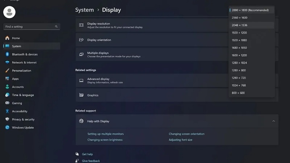Screen dimensions: 290x163
Task: Open Accessibility settings
Action: [x=32, y=111]
